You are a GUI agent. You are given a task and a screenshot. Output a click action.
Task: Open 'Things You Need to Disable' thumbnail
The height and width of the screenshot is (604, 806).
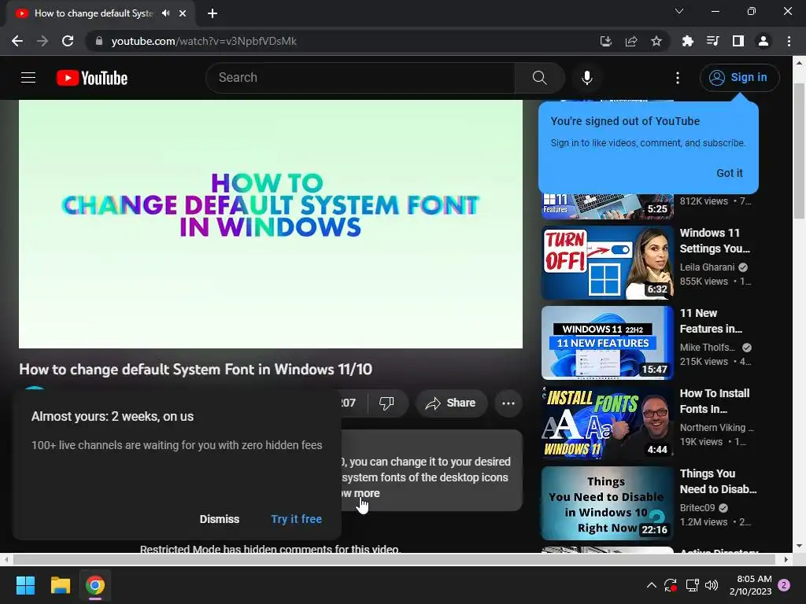[608, 503]
